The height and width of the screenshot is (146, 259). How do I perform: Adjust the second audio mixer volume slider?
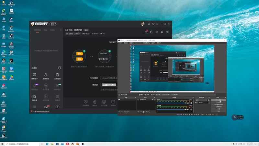click(172, 109)
